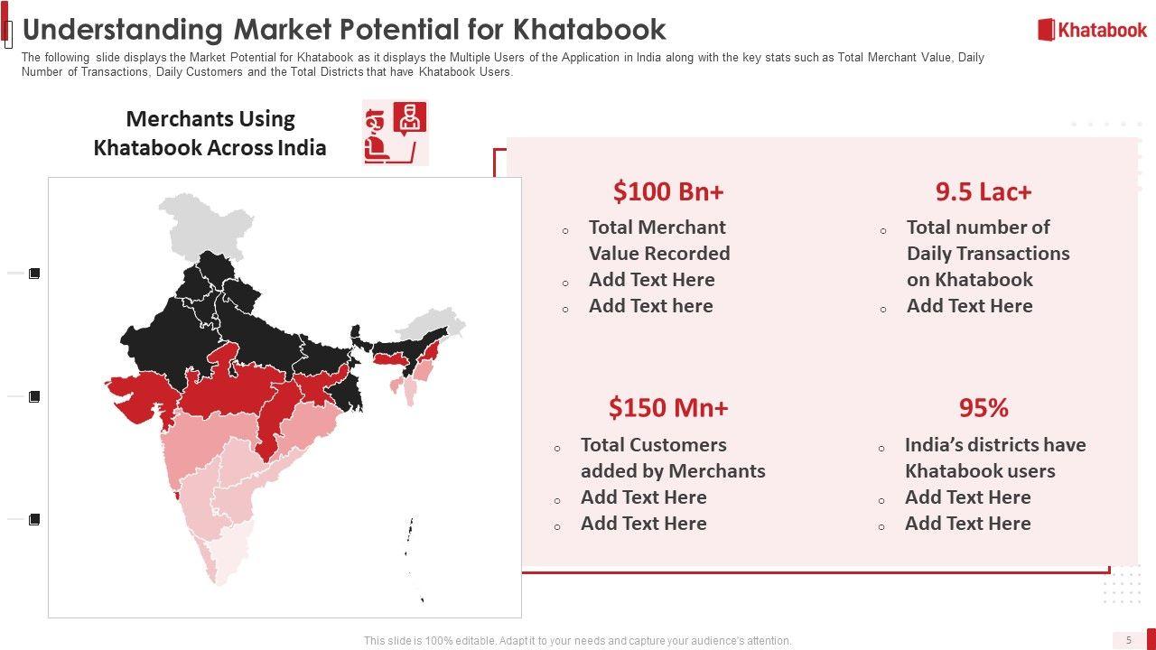Click the Khatabook logo in the top corner
The height and width of the screenshot is (650, 1156).
click(1092, 30)
